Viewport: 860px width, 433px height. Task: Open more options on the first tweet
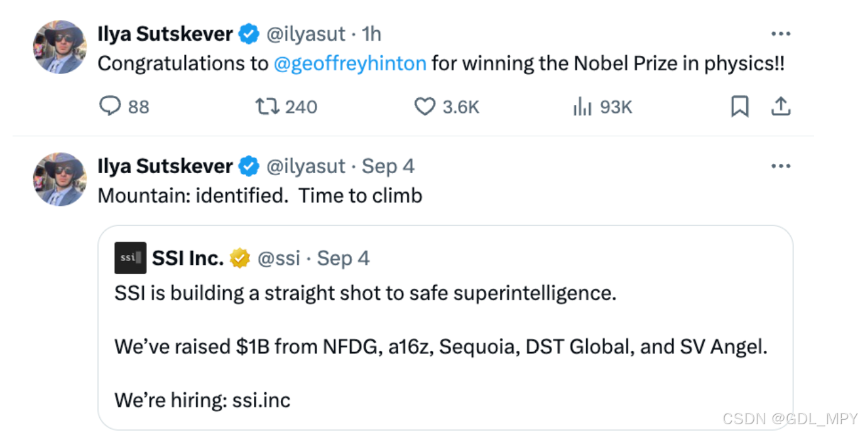pyautogui.click(x=780, y=34)
